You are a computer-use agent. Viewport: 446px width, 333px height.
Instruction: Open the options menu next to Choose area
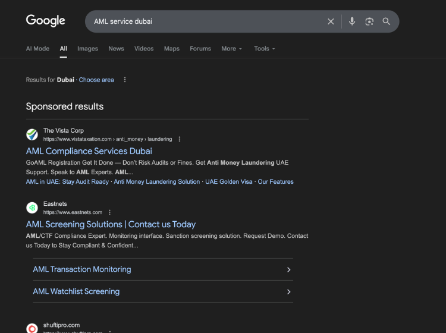point(125,80)
